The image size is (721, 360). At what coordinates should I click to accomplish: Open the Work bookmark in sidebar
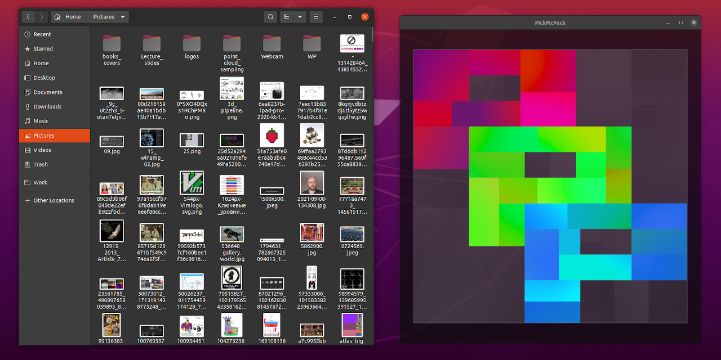tap(55, 182)
